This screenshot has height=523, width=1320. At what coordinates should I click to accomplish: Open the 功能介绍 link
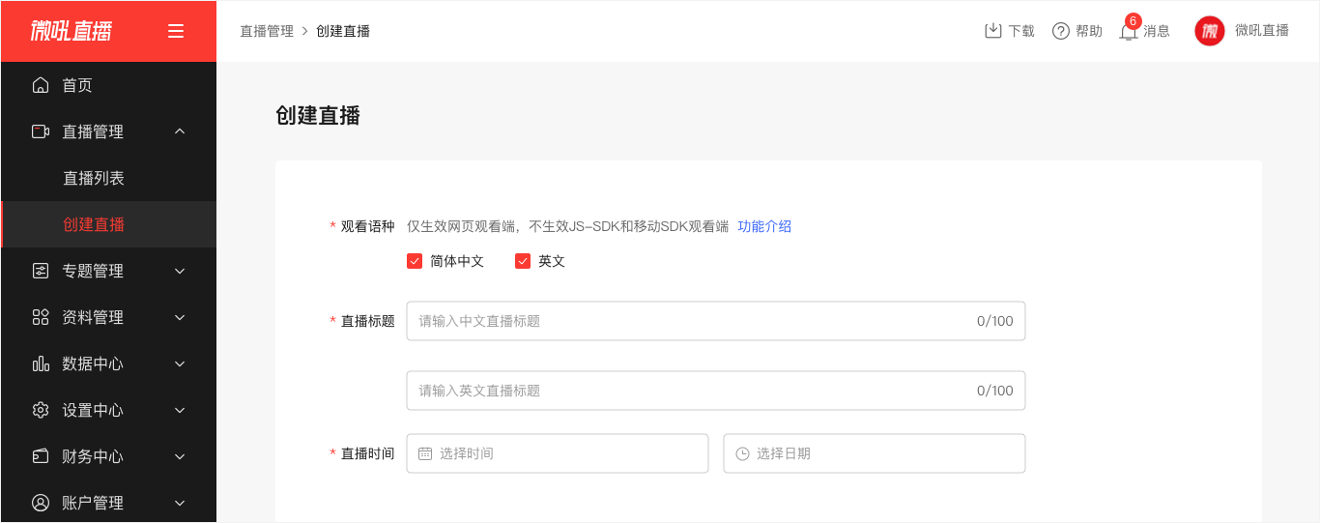point(764,226)
